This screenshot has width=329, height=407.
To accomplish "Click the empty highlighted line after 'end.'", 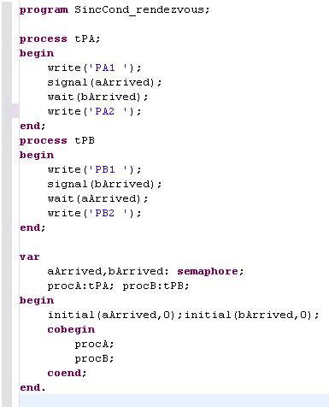I will click(x=174, y=400).
